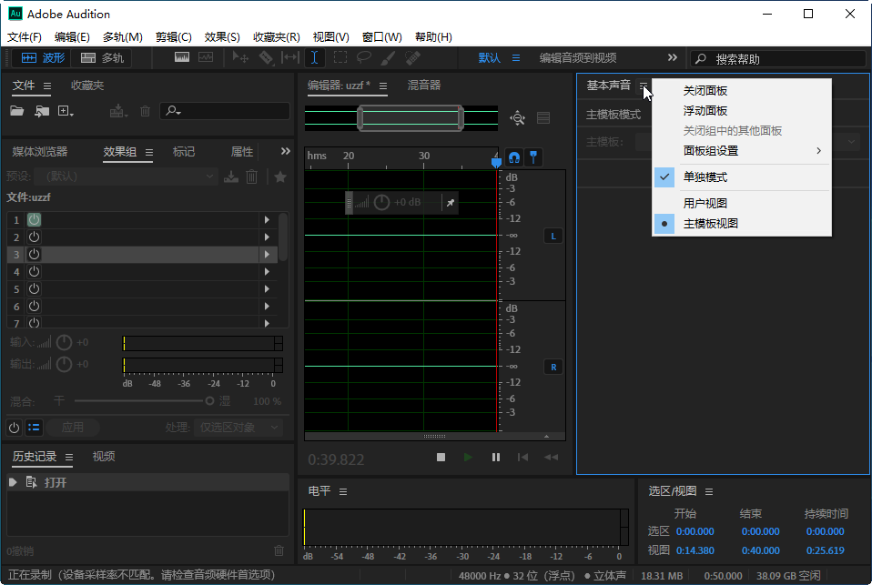Viewport: 872px width, 585px height.
Task: Switch to Multitrack view
Action: [x=102, y=58]
